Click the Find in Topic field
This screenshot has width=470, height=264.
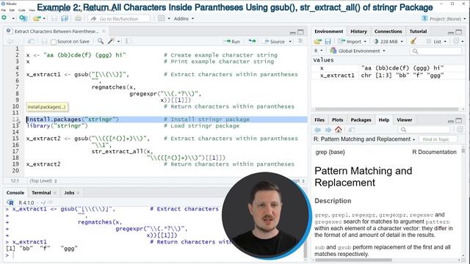pos(438,139)
